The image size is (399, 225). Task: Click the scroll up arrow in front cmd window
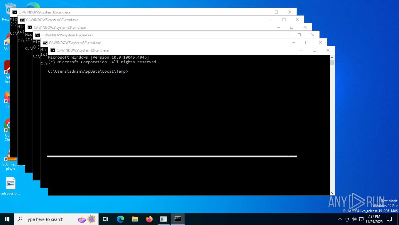click(332, 57)
